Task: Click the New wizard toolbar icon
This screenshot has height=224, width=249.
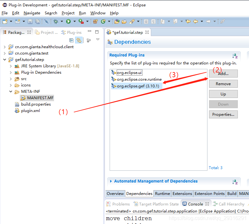Action: coord(5,21)
